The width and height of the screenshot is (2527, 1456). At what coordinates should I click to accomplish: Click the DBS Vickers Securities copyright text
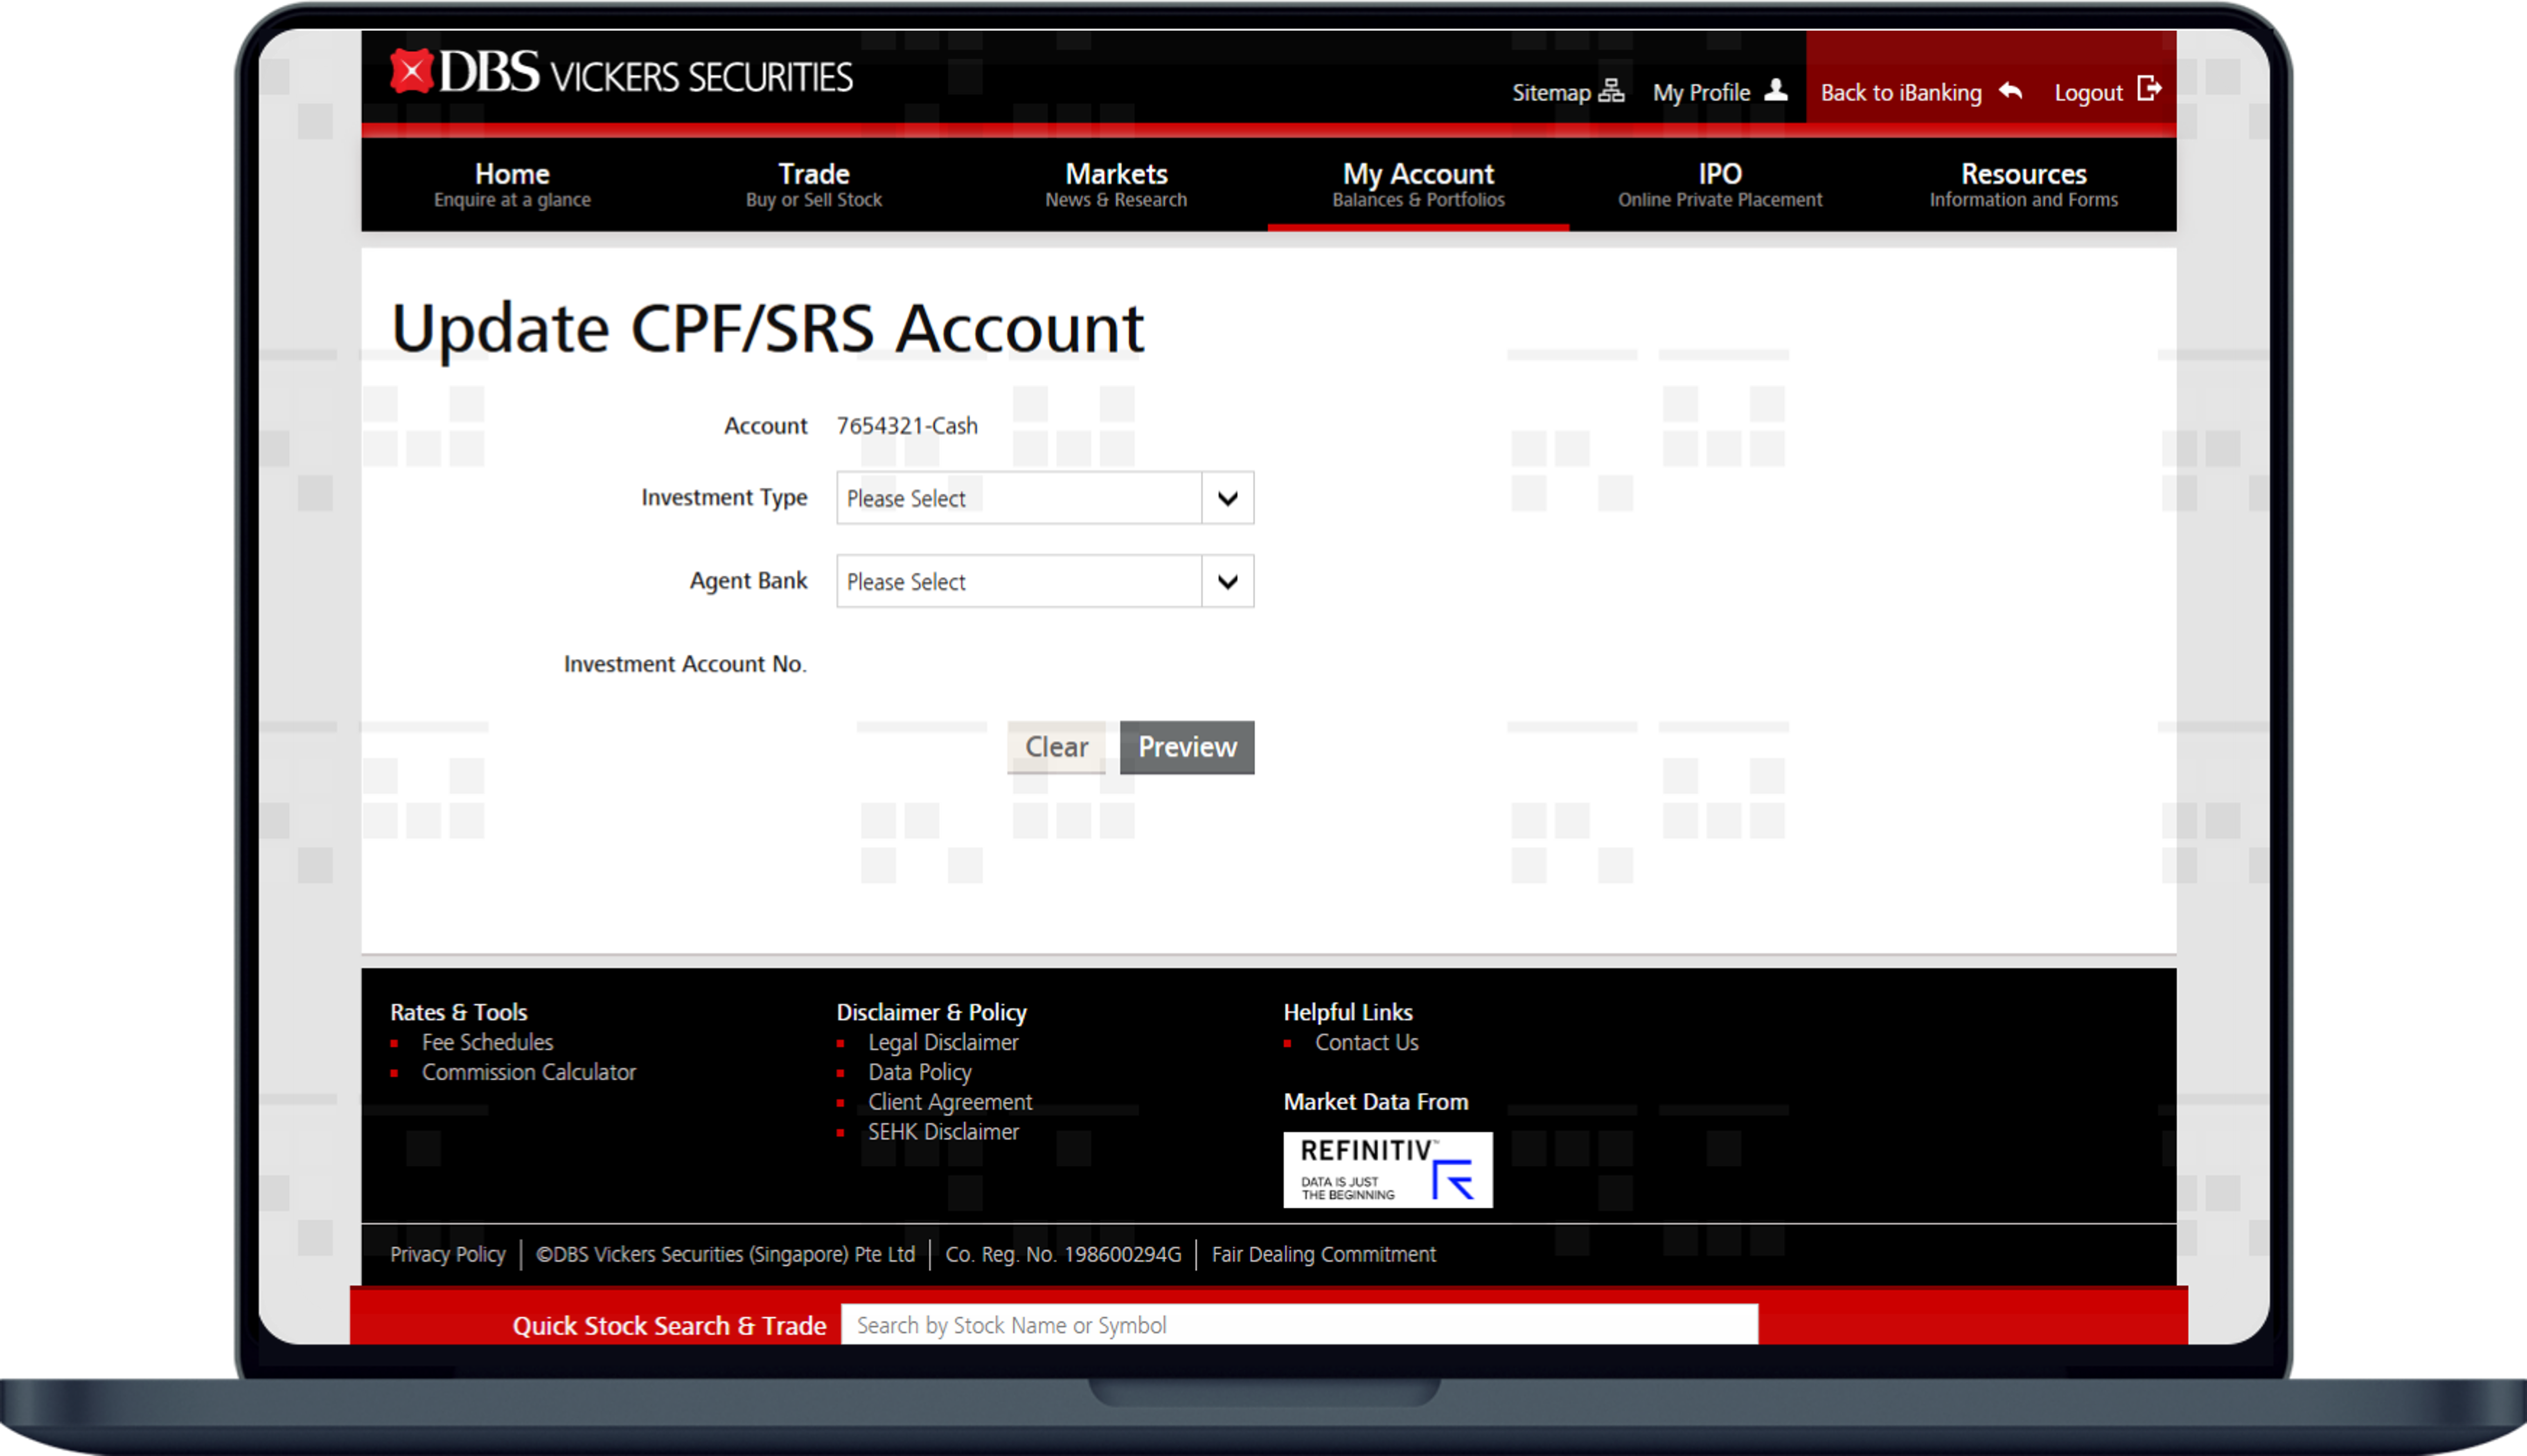tap(726, 1254)
